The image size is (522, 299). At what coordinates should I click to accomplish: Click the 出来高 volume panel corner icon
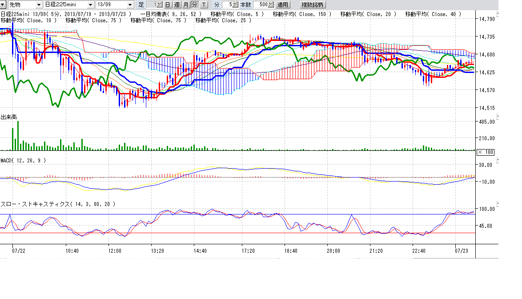click(x=498, y=117)
